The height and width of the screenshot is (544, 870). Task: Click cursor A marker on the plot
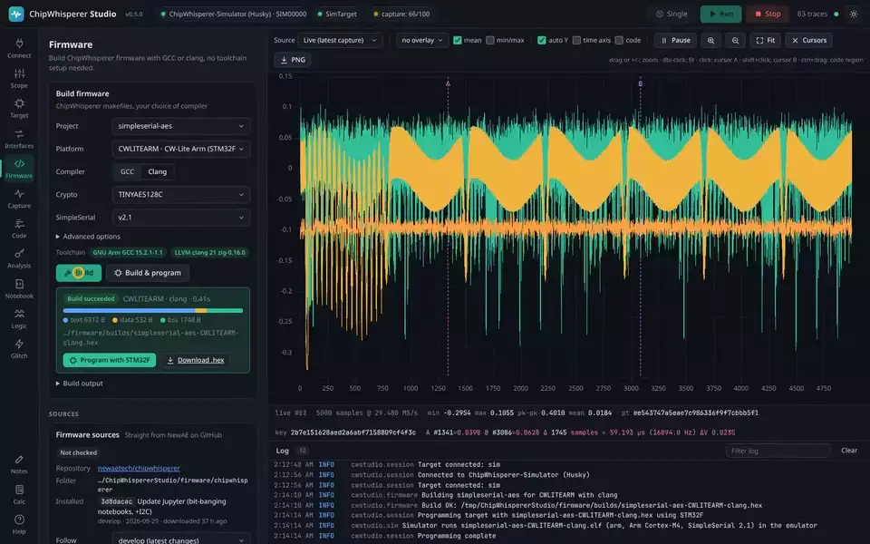point(449,83)
